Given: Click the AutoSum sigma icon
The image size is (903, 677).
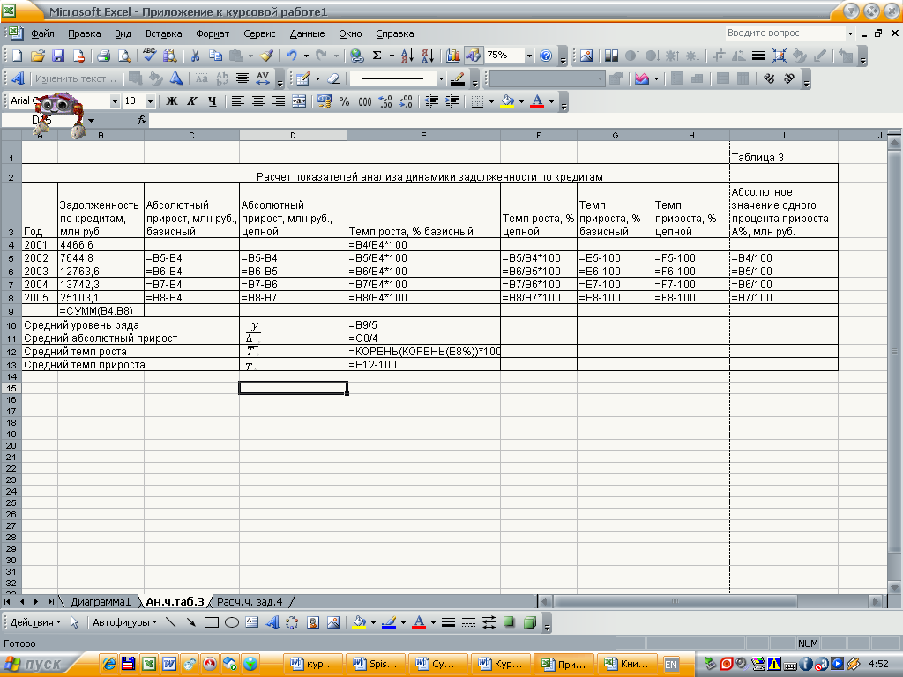Looking at the screenshot, I should click(377, 56).
